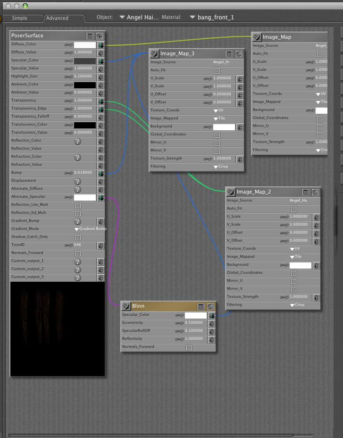Viewport: 343px width, 438px height.
Task: Click Diffuse_Color animation key icon
Action: click(x=69, y=45)
